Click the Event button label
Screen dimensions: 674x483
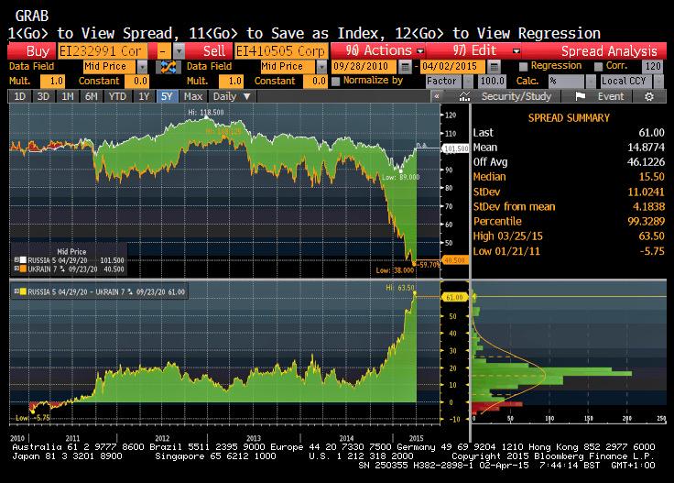611,96
